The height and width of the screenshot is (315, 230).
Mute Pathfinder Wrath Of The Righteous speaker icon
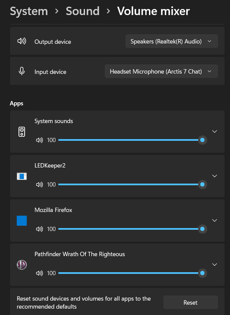[40, 273]
